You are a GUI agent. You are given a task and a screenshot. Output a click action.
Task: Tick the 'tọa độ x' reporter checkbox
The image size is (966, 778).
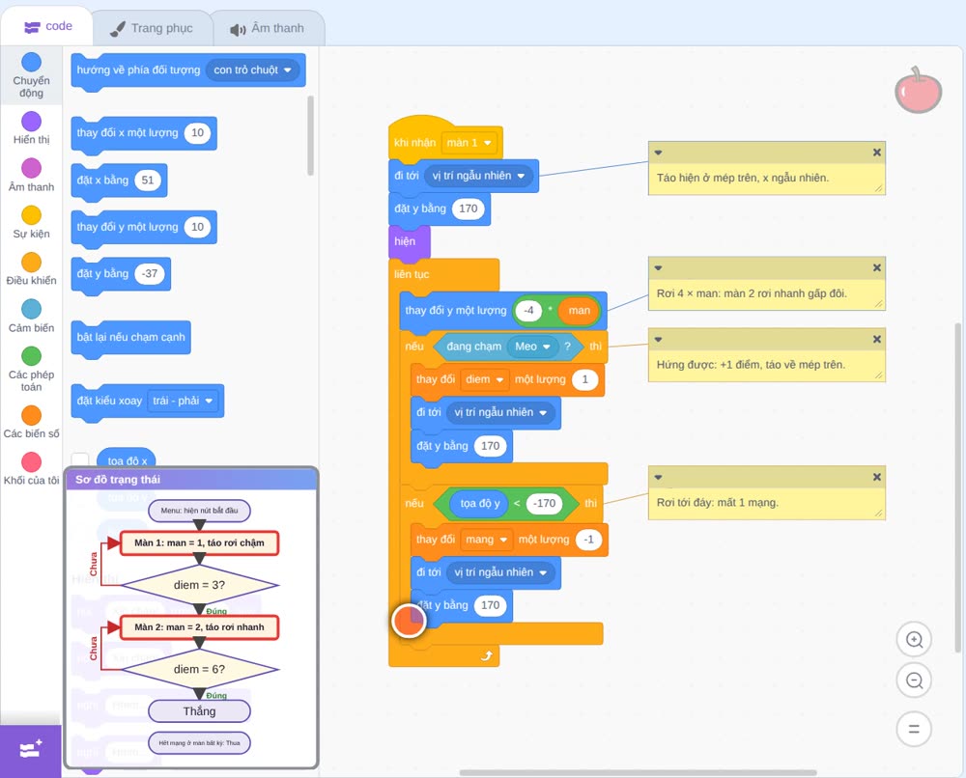pyautogui.click(x=80, y=460)
